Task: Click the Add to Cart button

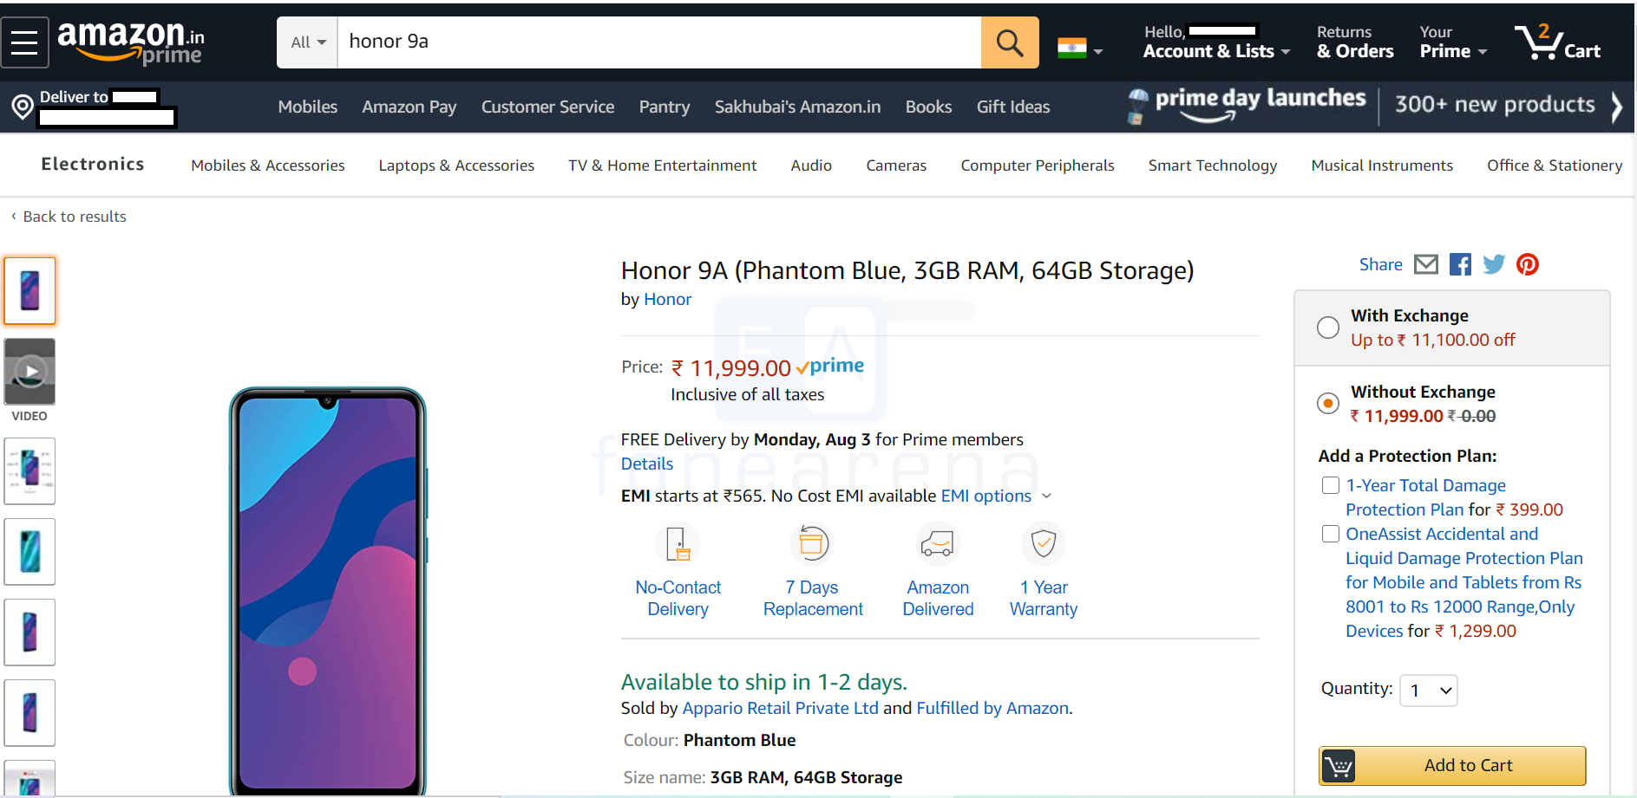Action: pos(1452,765)
